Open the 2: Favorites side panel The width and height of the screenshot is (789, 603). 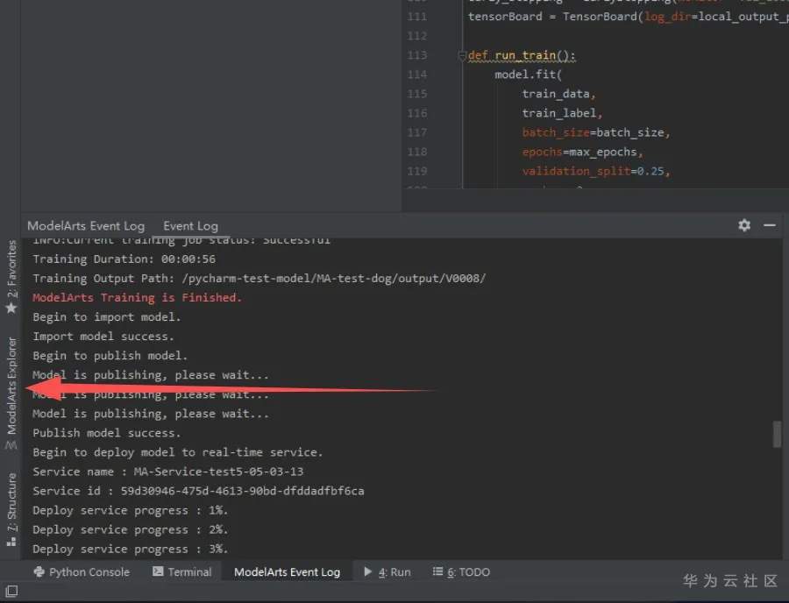(11, 277)
